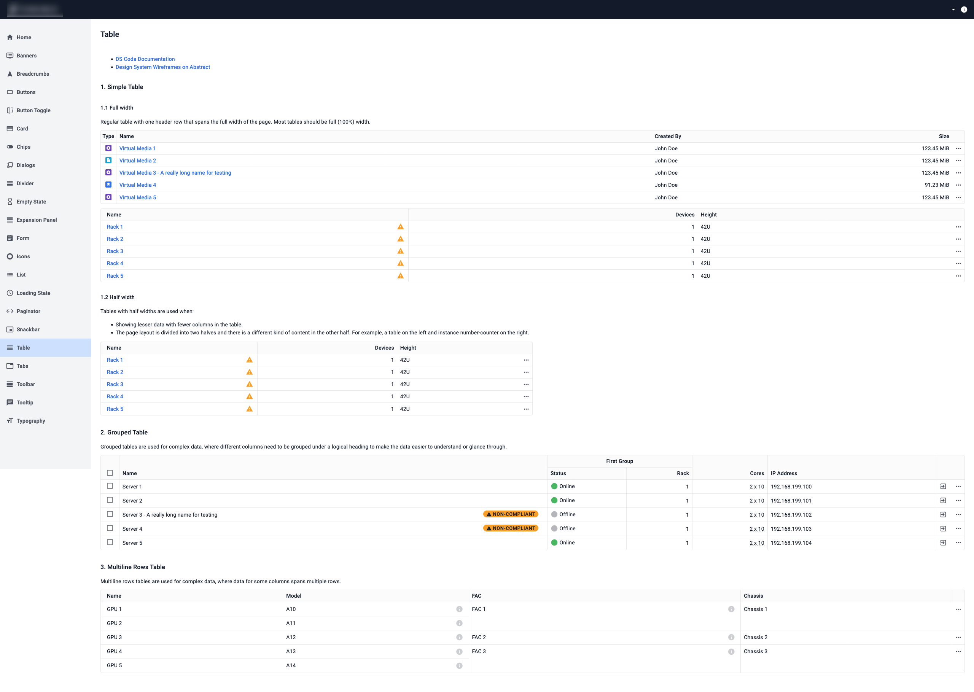The image size is (974, 692).
Task: Click the info icon in top bar
Action: click(964, 10)
